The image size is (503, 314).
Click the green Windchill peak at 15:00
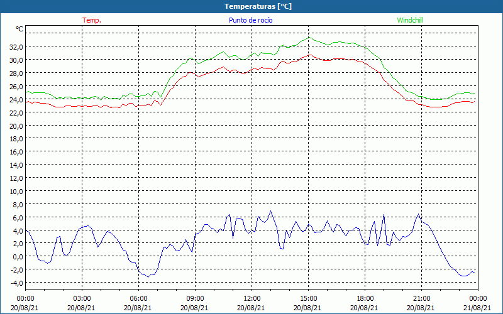[309, 37]
